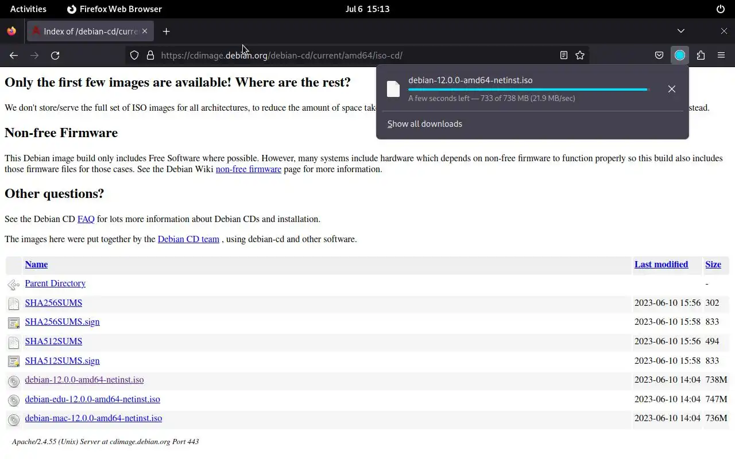This screenshot has height=459, width=735.
Task: Toggle the downloads progress toolbar icon
Action: 680,55
